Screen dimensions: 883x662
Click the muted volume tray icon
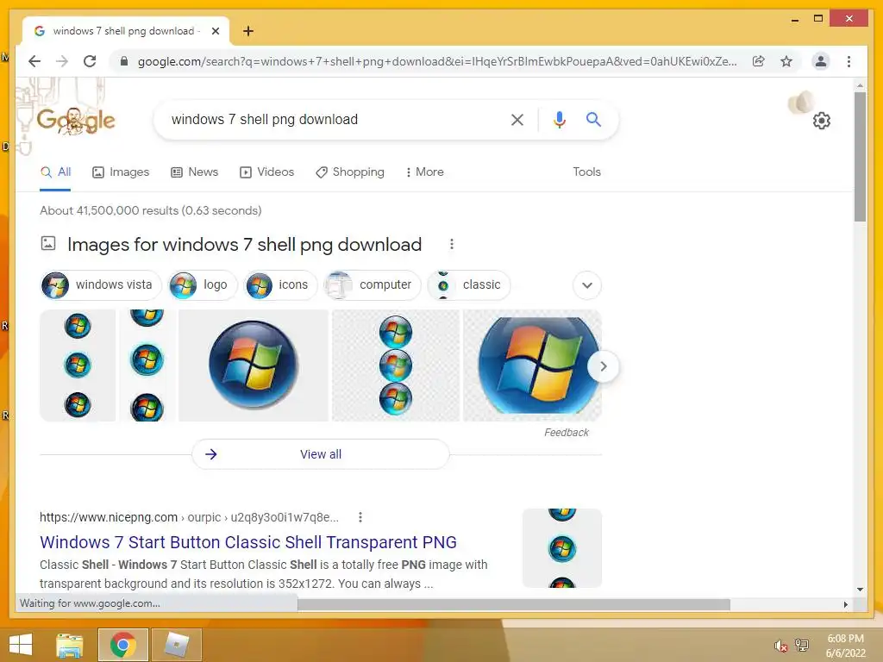(780, 646)
